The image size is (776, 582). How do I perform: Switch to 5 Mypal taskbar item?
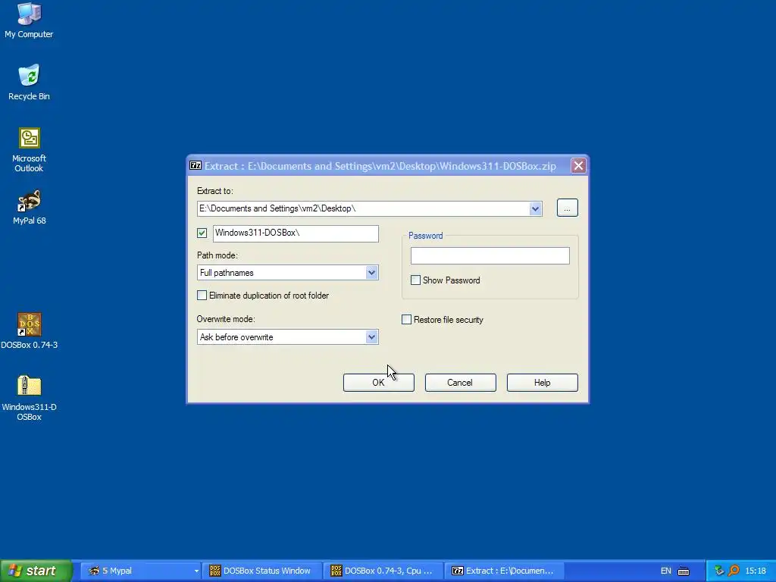click(x=140, y=571)
